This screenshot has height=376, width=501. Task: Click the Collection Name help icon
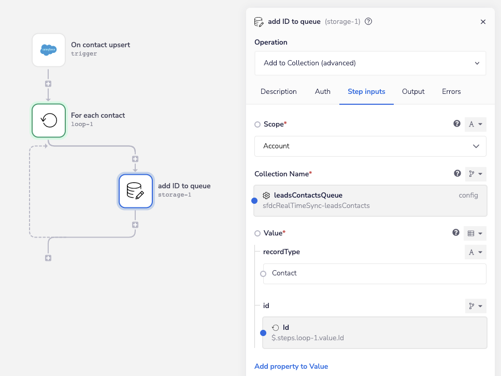coord(457,174)
